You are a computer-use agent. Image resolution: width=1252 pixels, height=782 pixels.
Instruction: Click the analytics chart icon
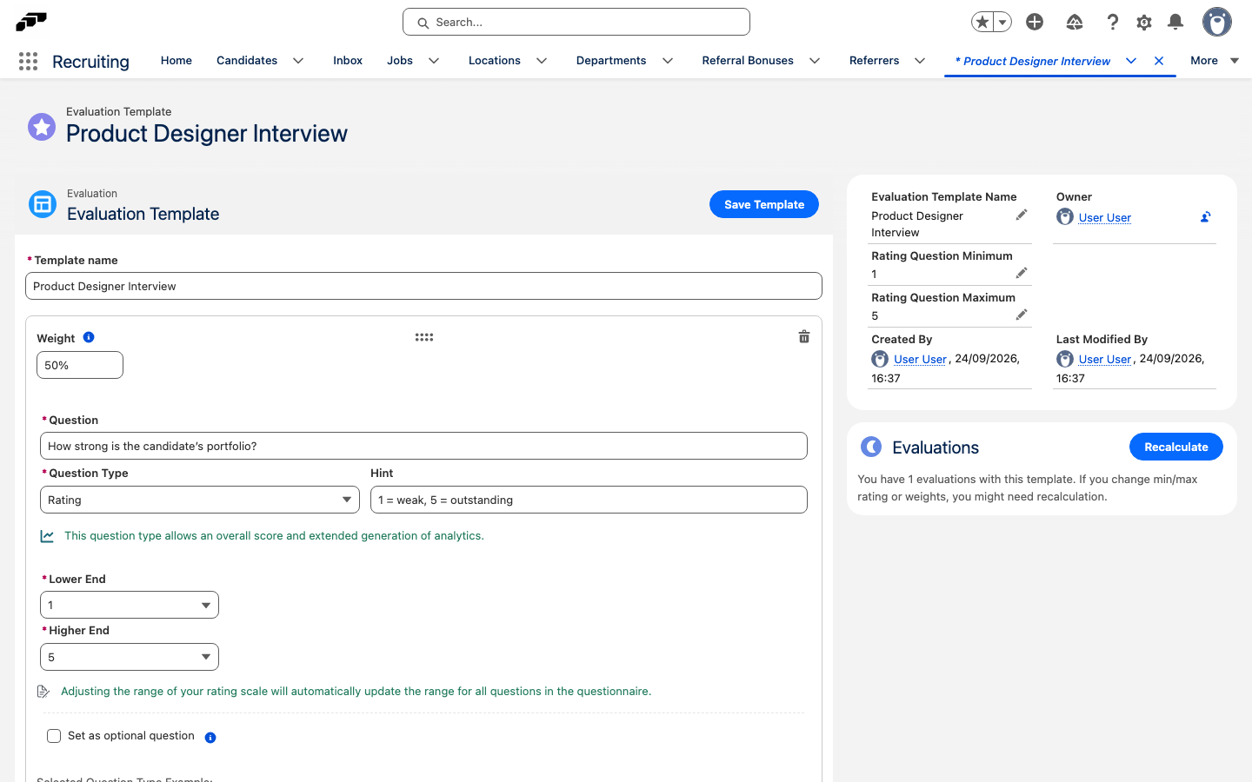47,536
